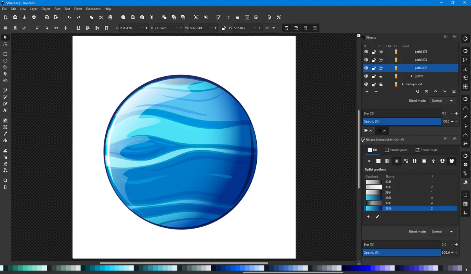The image size is (471, 274).
Task: Toggle the width/height ratio lock
Action: point(224,28)
